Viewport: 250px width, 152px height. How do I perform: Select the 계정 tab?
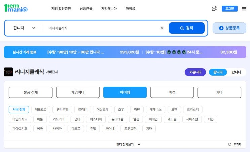[172, 92]
